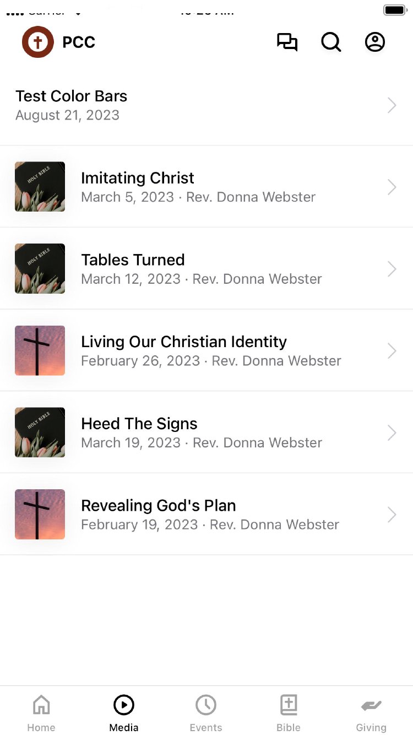
Task: Select the Media play icon
Action: tap(124, 705)
